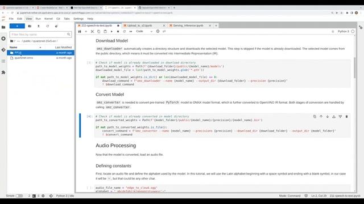Viewport: 364px width, 204px height.
Task: Click the notebook vertical scrollbar
Action: 355,67
